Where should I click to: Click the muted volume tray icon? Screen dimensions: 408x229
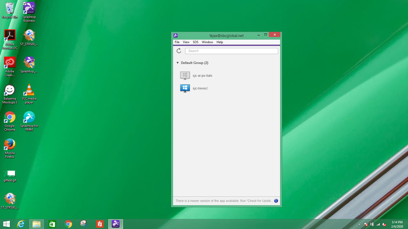point(384,225)
